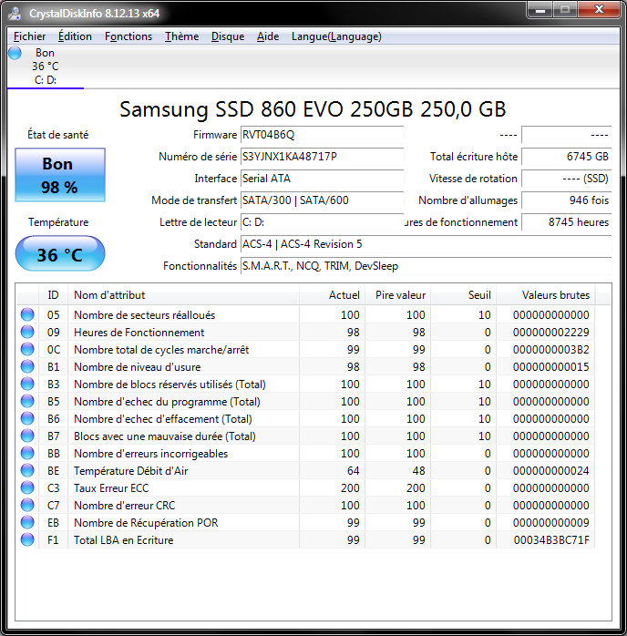This screenshot has height=636, width=627.
Task: Open the Langue(Language) menu
Action: click(336, 36)
